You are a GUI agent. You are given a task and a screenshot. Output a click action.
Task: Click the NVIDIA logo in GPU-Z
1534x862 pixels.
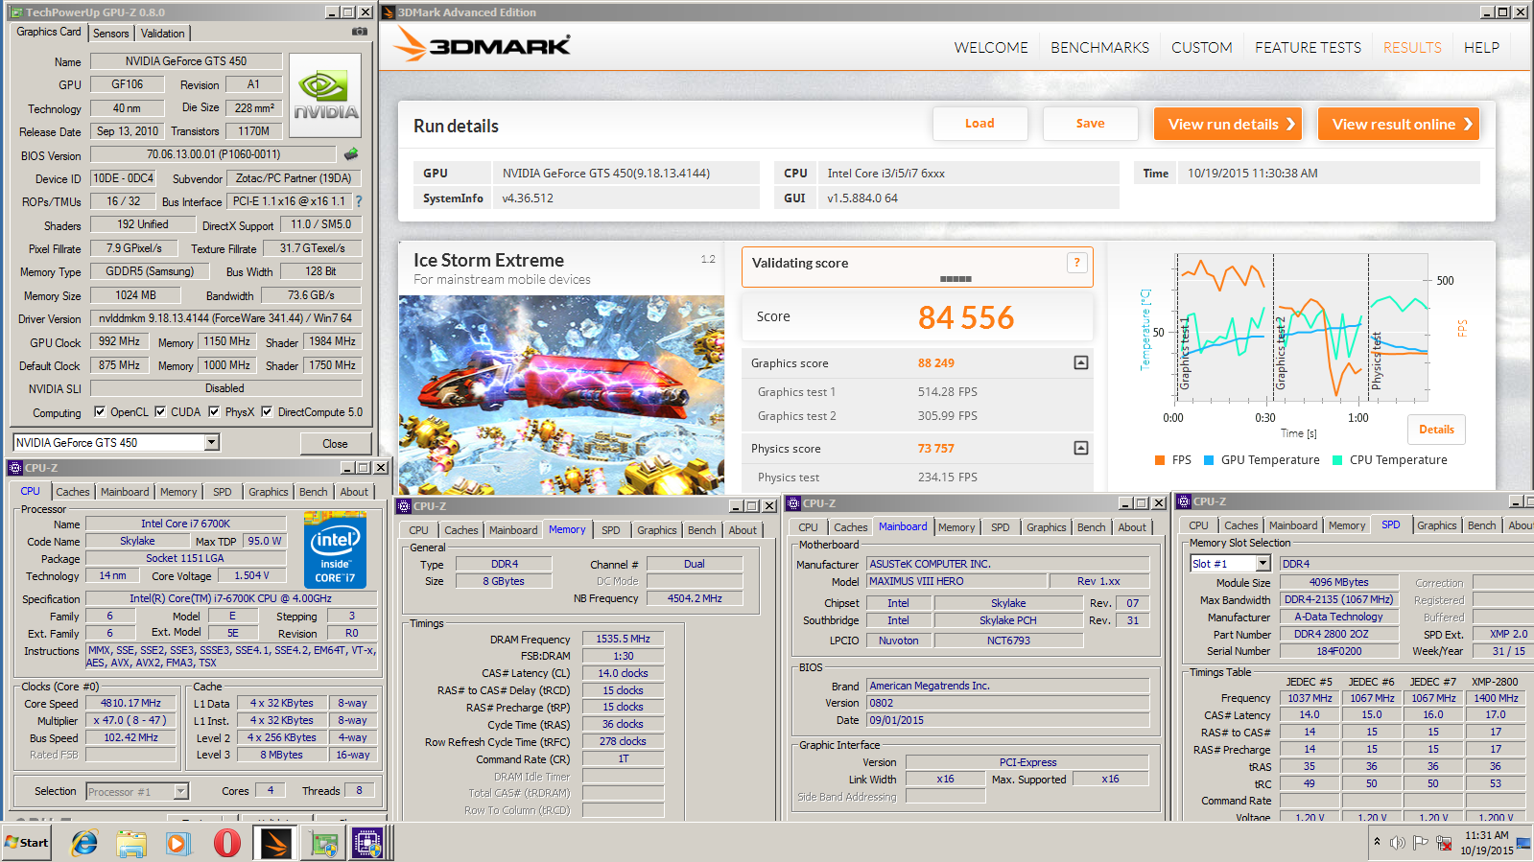(x=325, y=95)
